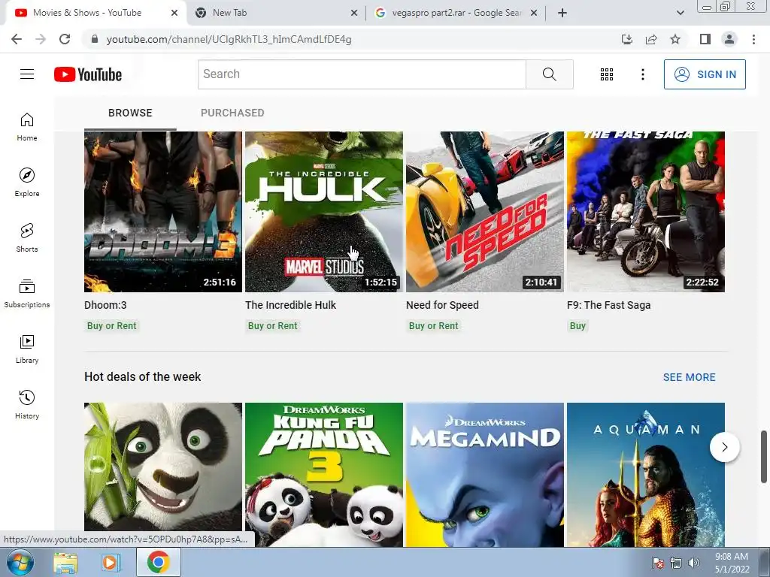Click Buy or Rent under The Incredible Hulk

[272, 326]
